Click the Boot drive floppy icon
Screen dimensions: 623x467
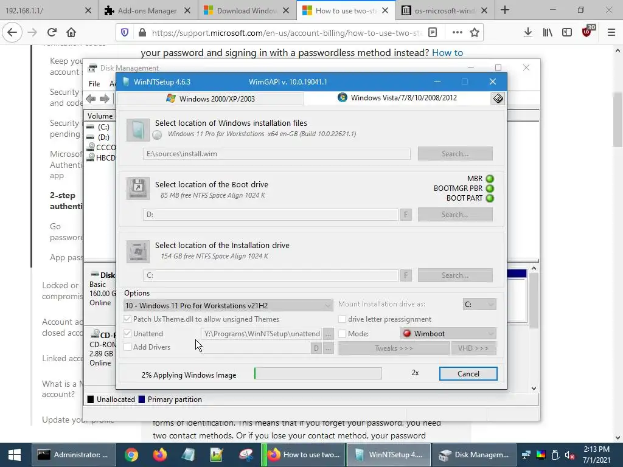138,189
